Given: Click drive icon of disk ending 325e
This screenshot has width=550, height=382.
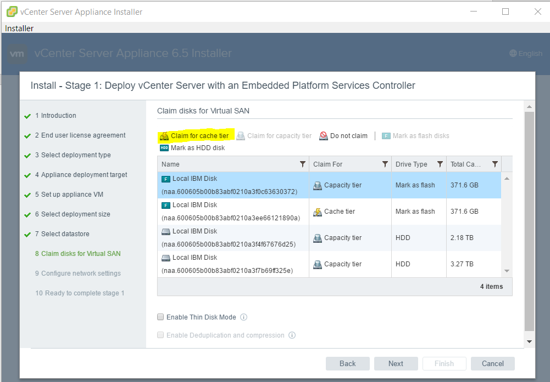Looking at the screenshot, I should [x=166, y=258].
